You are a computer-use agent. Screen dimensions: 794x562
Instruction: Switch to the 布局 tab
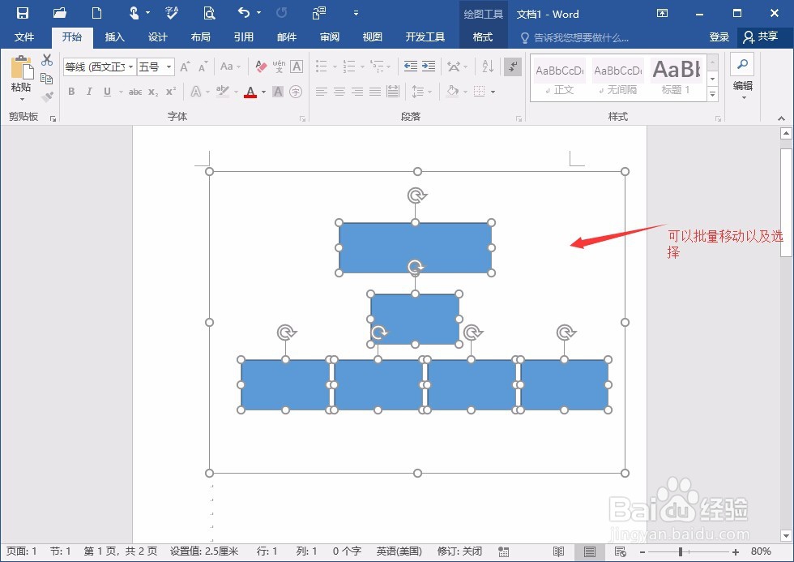click(201, 37)
